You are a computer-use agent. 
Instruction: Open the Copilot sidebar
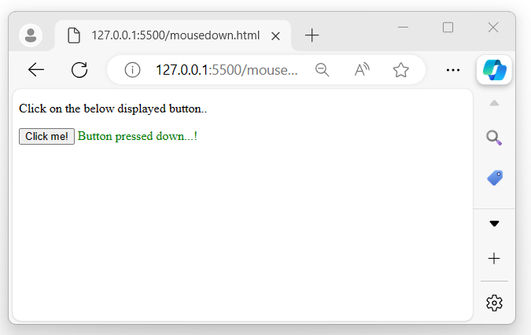[495, 70]
